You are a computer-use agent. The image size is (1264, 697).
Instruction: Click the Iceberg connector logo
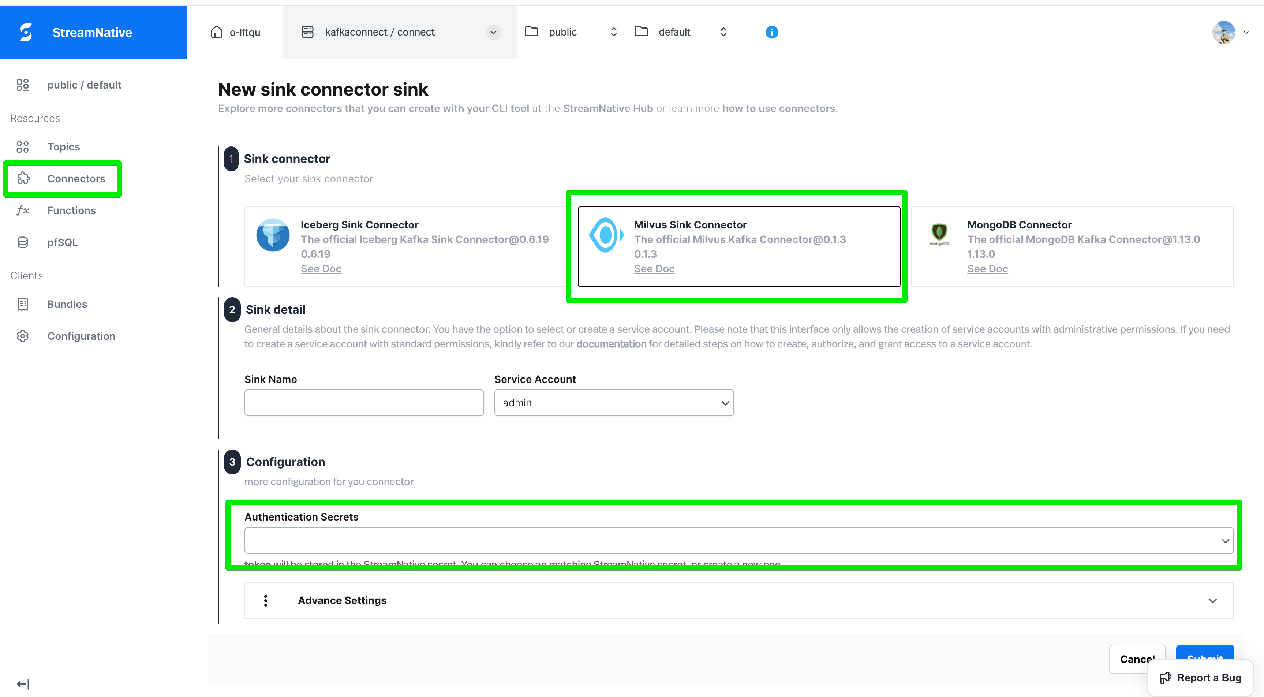point(273,235)
